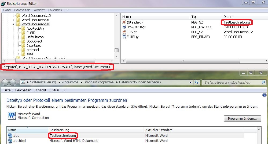Open the Ansicht menu in Registry Editor

pos(39,10)
